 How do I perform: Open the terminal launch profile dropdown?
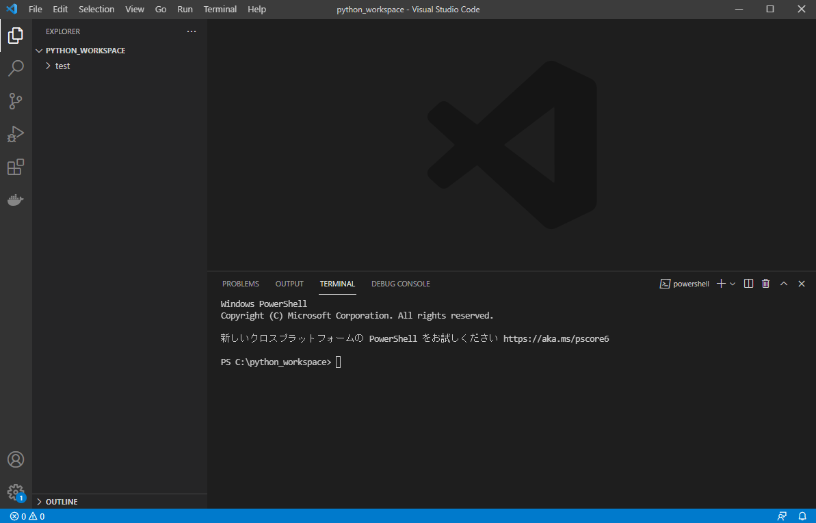[733, 284]
